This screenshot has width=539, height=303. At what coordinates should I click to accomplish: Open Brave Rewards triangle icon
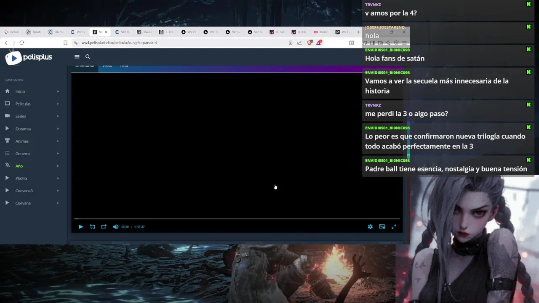coord(319,43)
